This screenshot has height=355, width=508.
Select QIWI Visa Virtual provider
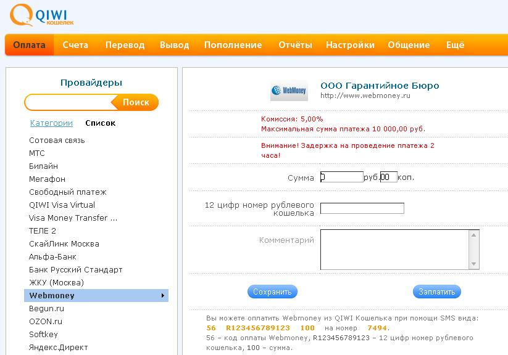(62, 205)
